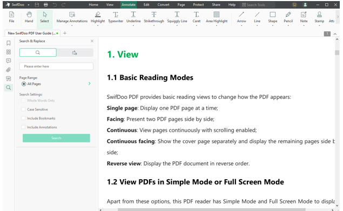
Task: Open the Bookmarks sidebar panel
Action: 9,43
